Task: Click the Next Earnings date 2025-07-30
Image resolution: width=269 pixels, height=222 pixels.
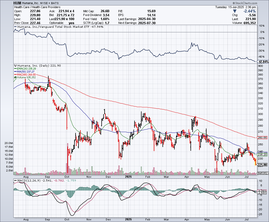Action: [x=147, y=23]
